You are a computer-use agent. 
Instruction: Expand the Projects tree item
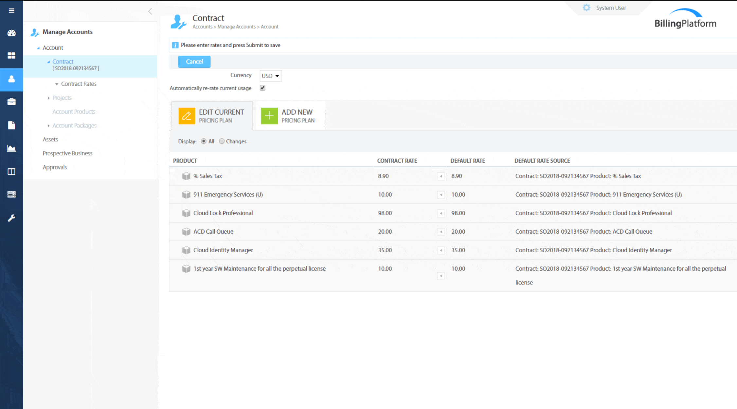point(48,98)
